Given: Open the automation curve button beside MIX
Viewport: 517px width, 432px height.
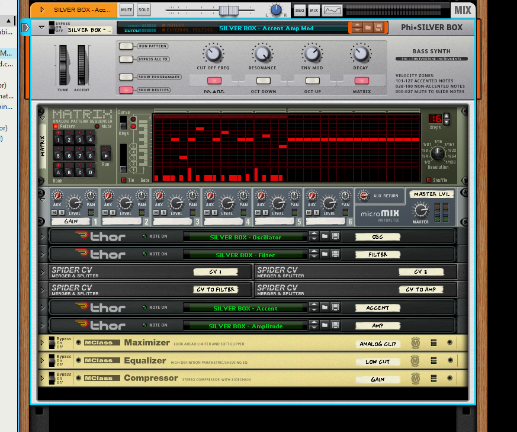Looking at the screenshot, I should [x=332, y=10].
